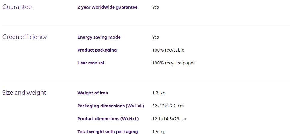The image size is (290, 137).
Task: Select the Green efficiency section heading
Action: (x=24, y=37)
